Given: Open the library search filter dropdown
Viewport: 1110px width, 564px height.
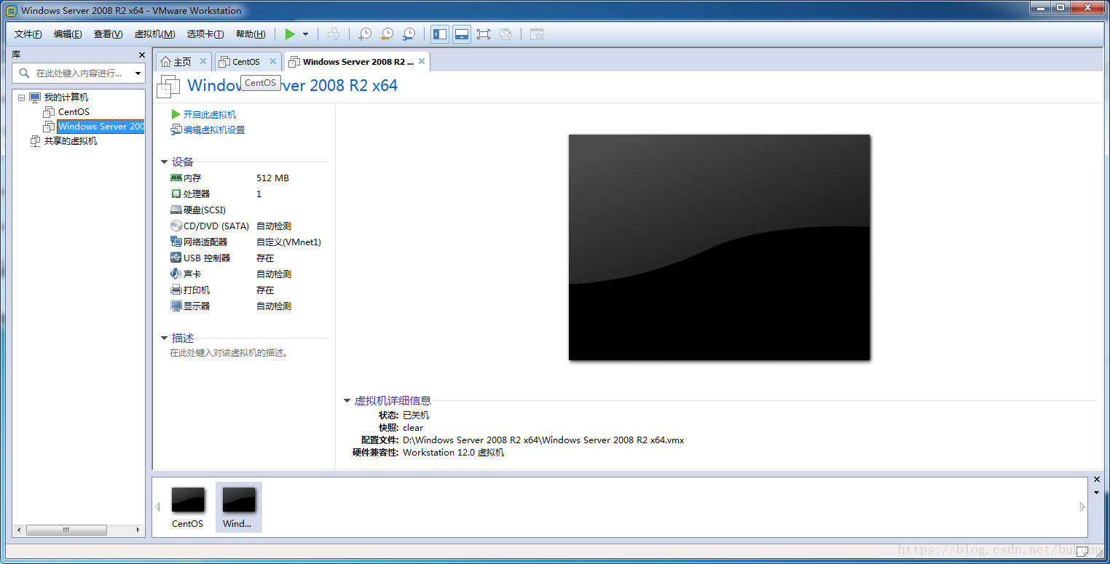Looking at the screenshot, I should point(138,73).
